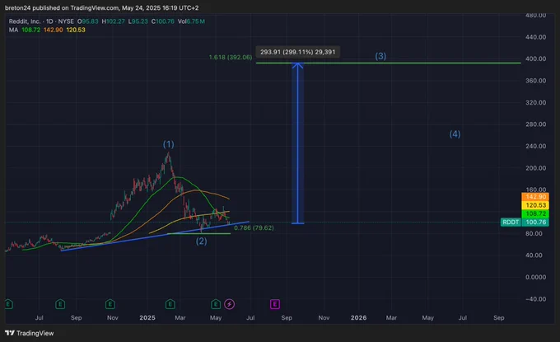Click the 480.00 price axis label
This screenshot has width=560, height=342.
[x=536, y=16]
